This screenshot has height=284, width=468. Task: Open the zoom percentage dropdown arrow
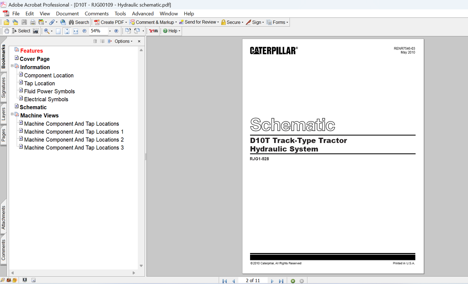(110, 31)
